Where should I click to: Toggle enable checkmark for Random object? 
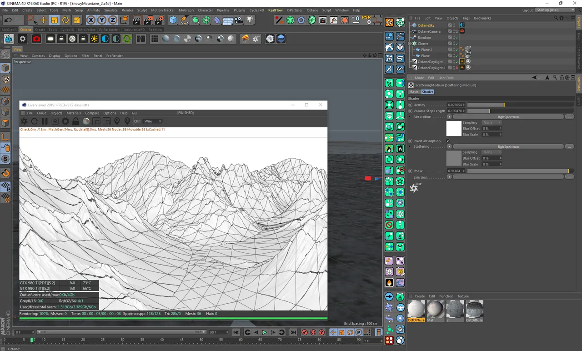(456, 37)
